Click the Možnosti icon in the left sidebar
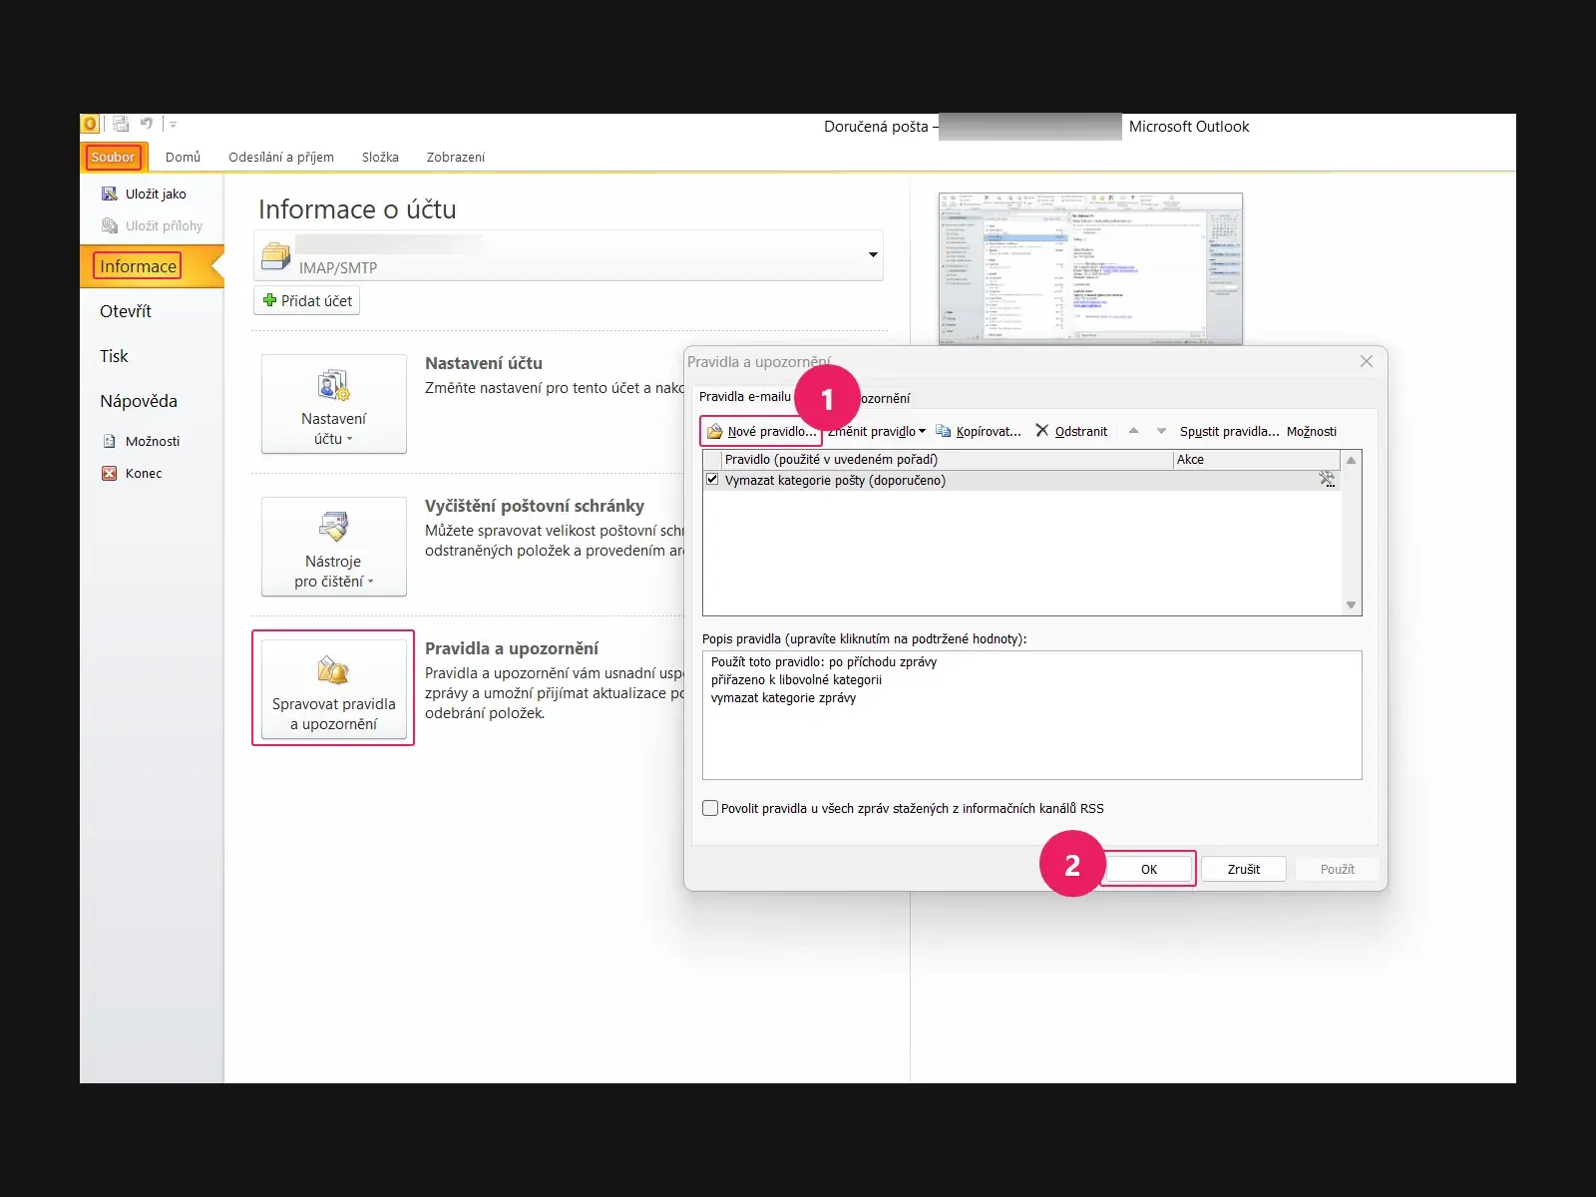 pos(110,441)
